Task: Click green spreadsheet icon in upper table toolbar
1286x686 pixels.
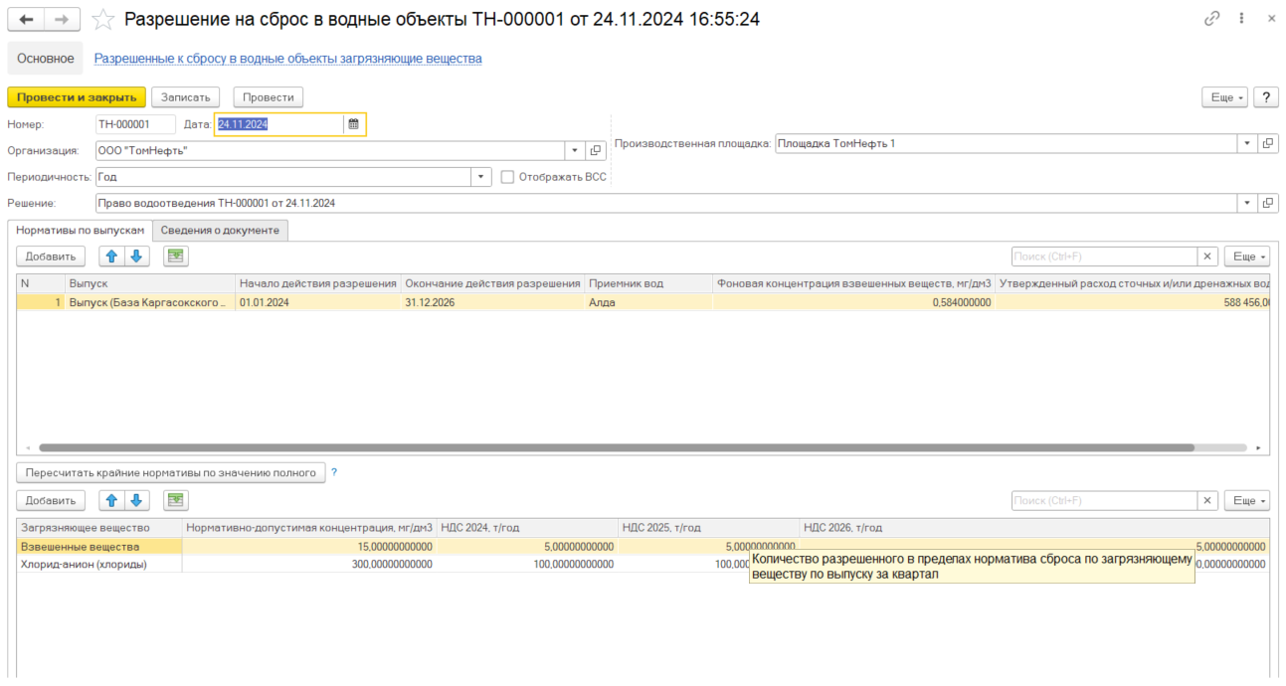Action: pyautogui.click(x=175, y=257)
